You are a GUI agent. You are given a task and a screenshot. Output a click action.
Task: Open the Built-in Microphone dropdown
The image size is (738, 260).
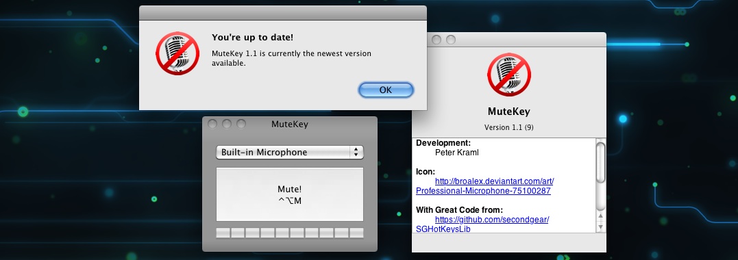[x=289, y=153]
